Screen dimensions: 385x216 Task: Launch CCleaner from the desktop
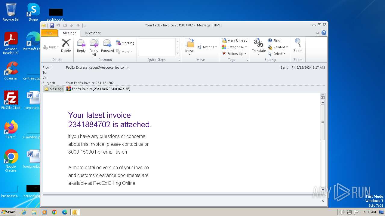pos(11,71)
